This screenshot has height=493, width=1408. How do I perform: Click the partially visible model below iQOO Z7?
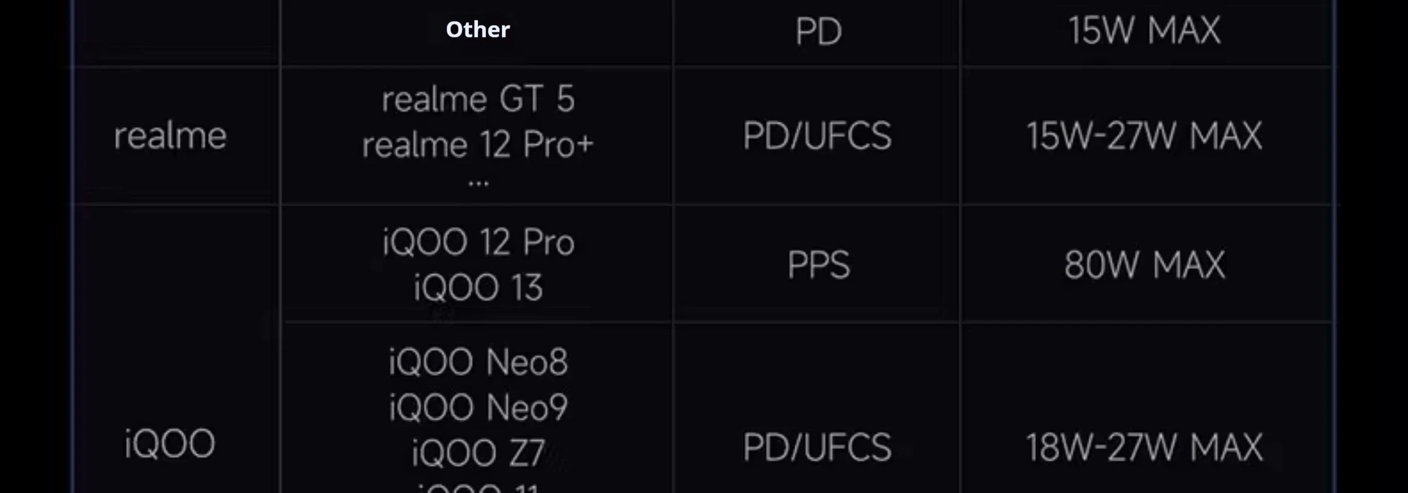point(478,488)
